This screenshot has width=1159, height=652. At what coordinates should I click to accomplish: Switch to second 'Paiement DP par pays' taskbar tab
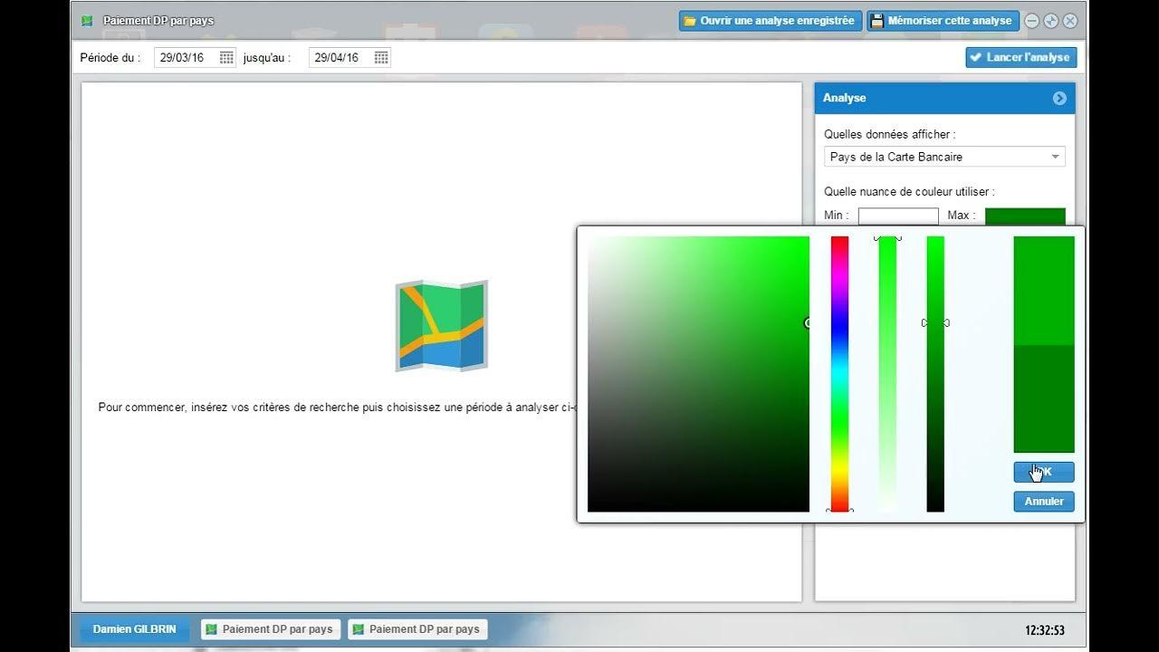(x=417, y=629)
